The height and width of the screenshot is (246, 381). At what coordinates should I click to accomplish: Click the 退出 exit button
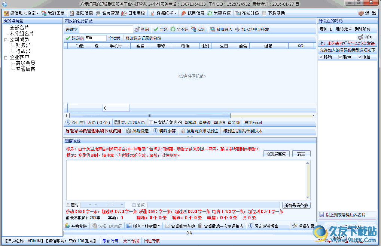(x=368, y=13)
